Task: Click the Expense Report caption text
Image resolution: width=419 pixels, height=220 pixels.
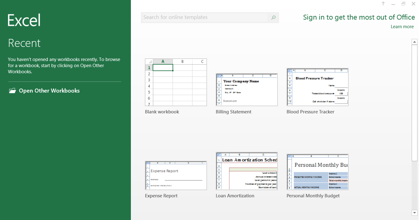Action: point(161,196)
